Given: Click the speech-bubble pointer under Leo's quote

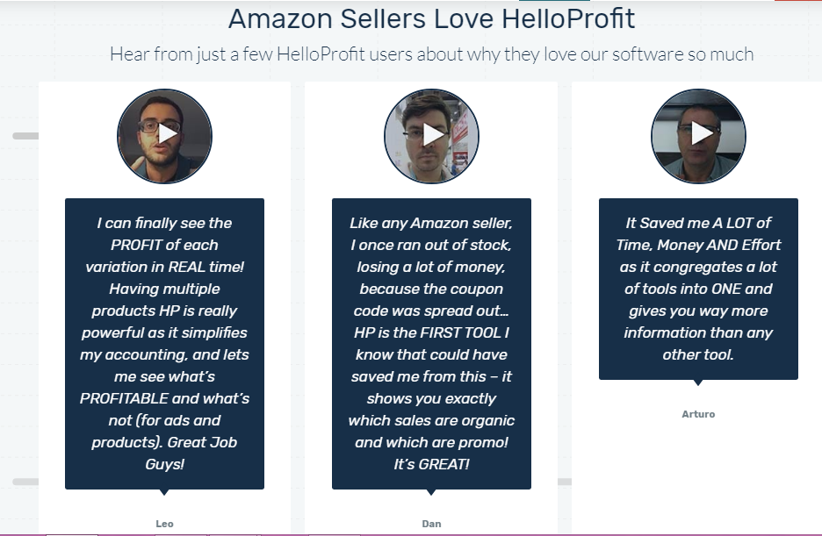Looking at the screenshot, I should (x=164, y=492).
